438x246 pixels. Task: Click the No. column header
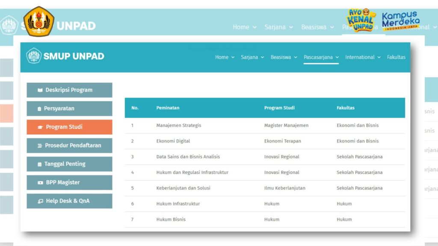tap(135, 108)
